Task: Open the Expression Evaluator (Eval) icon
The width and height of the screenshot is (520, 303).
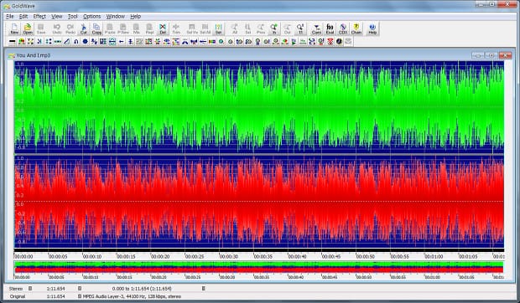Action: (330, 28)
